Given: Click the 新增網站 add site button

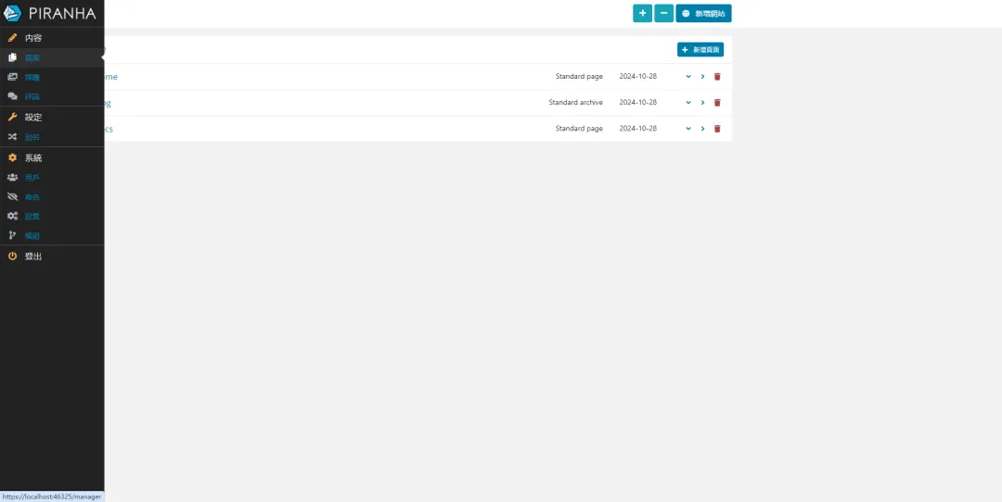Looking at the screenshot, I should (x=703, y=13).
